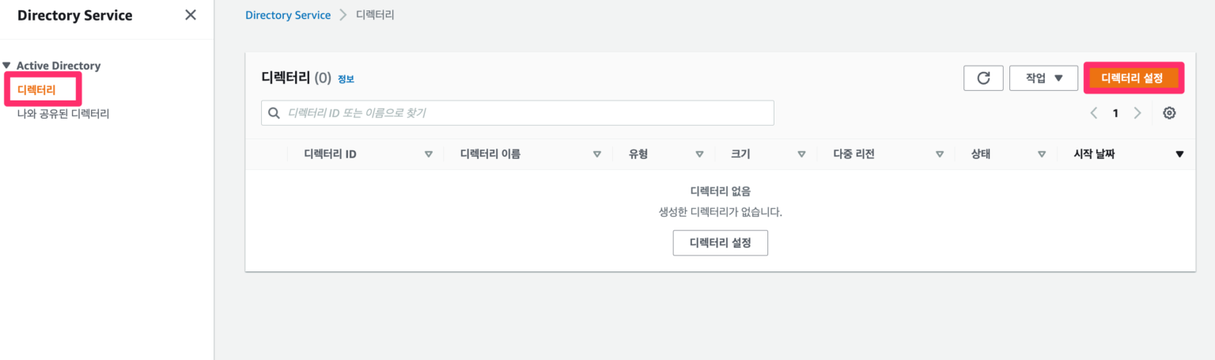1215x360 pixels.
Task: Sort by 상태 column arrow
Action: click(1042, 154)
